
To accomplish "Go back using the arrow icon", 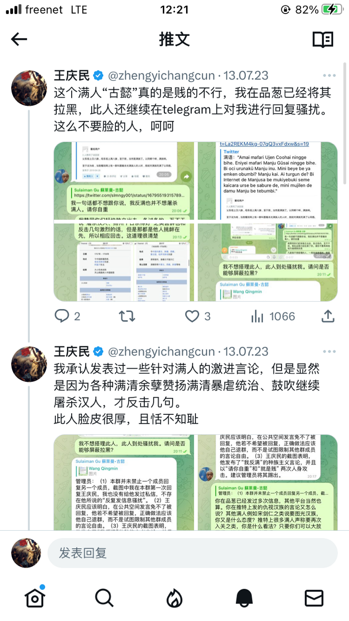I will coord(19,39).
